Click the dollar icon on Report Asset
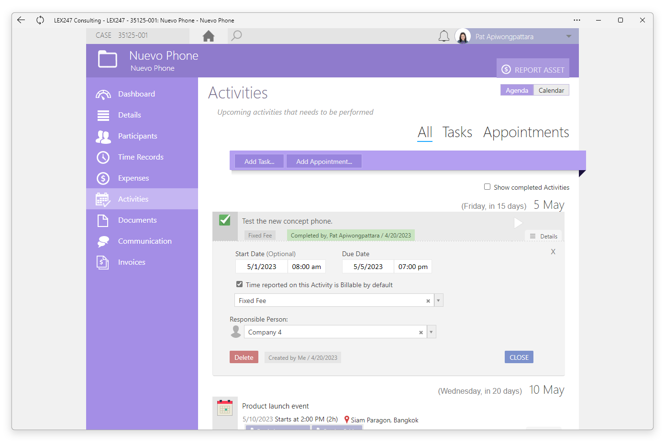This screenshot has width=665, height=442. (506, 70)
